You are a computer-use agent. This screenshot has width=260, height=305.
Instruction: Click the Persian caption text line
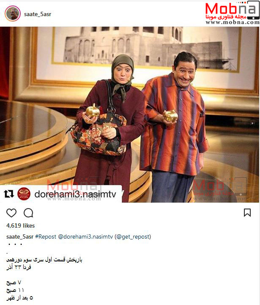[44, 260]
